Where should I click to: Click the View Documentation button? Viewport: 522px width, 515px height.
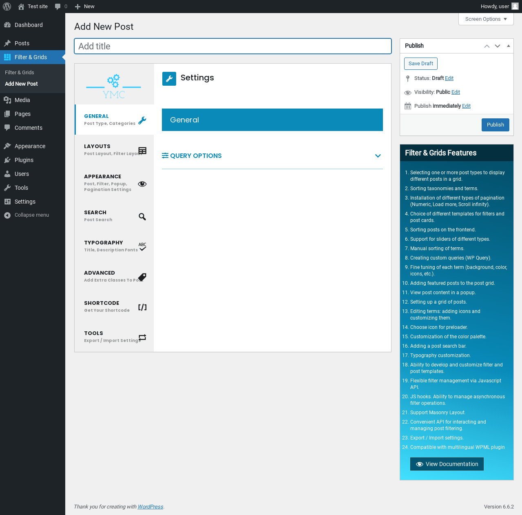[447, 464]
